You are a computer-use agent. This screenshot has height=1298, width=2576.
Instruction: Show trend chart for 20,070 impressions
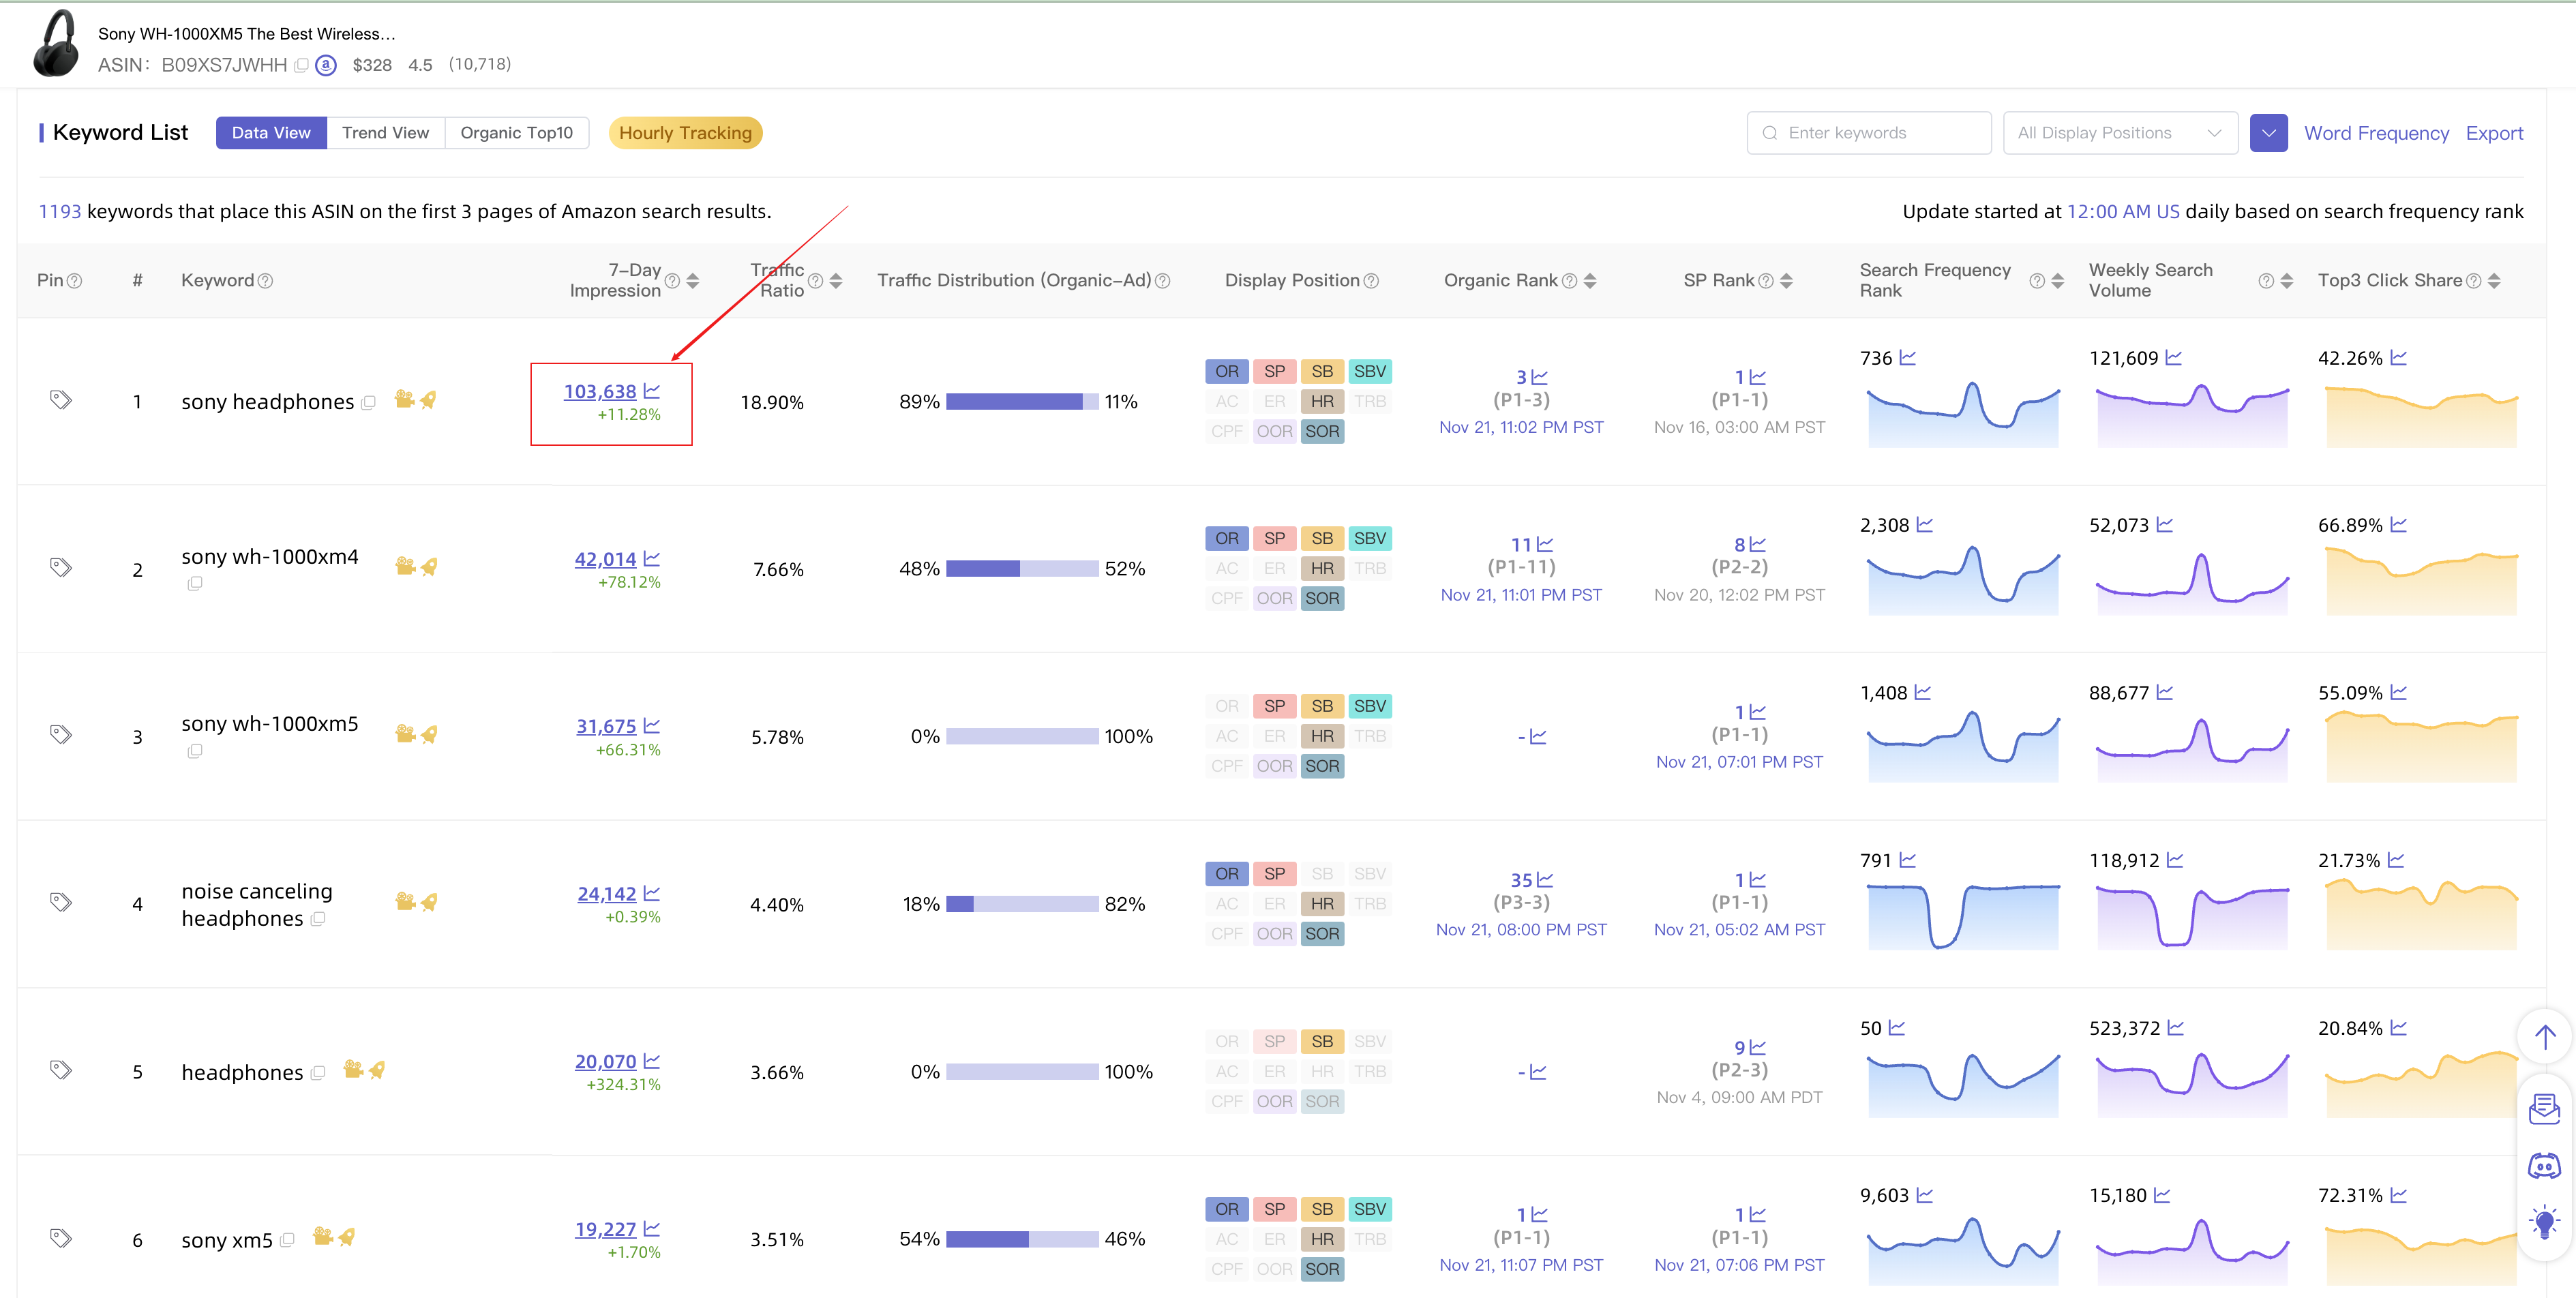pyautogui.click(x=652, y=1060)
